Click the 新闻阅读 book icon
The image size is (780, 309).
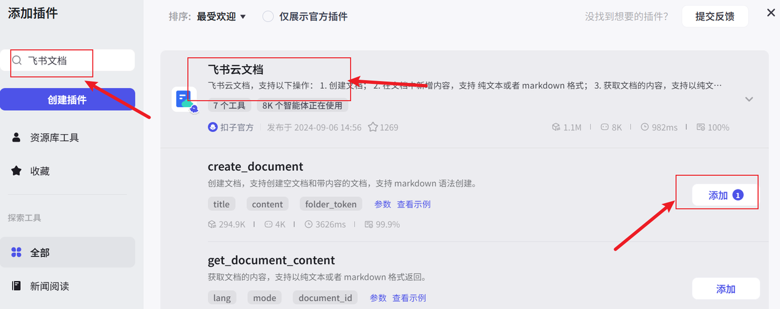point(16,286)
